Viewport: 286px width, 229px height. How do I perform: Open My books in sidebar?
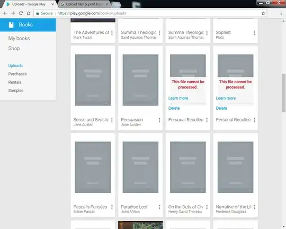[x=19, y=38]
